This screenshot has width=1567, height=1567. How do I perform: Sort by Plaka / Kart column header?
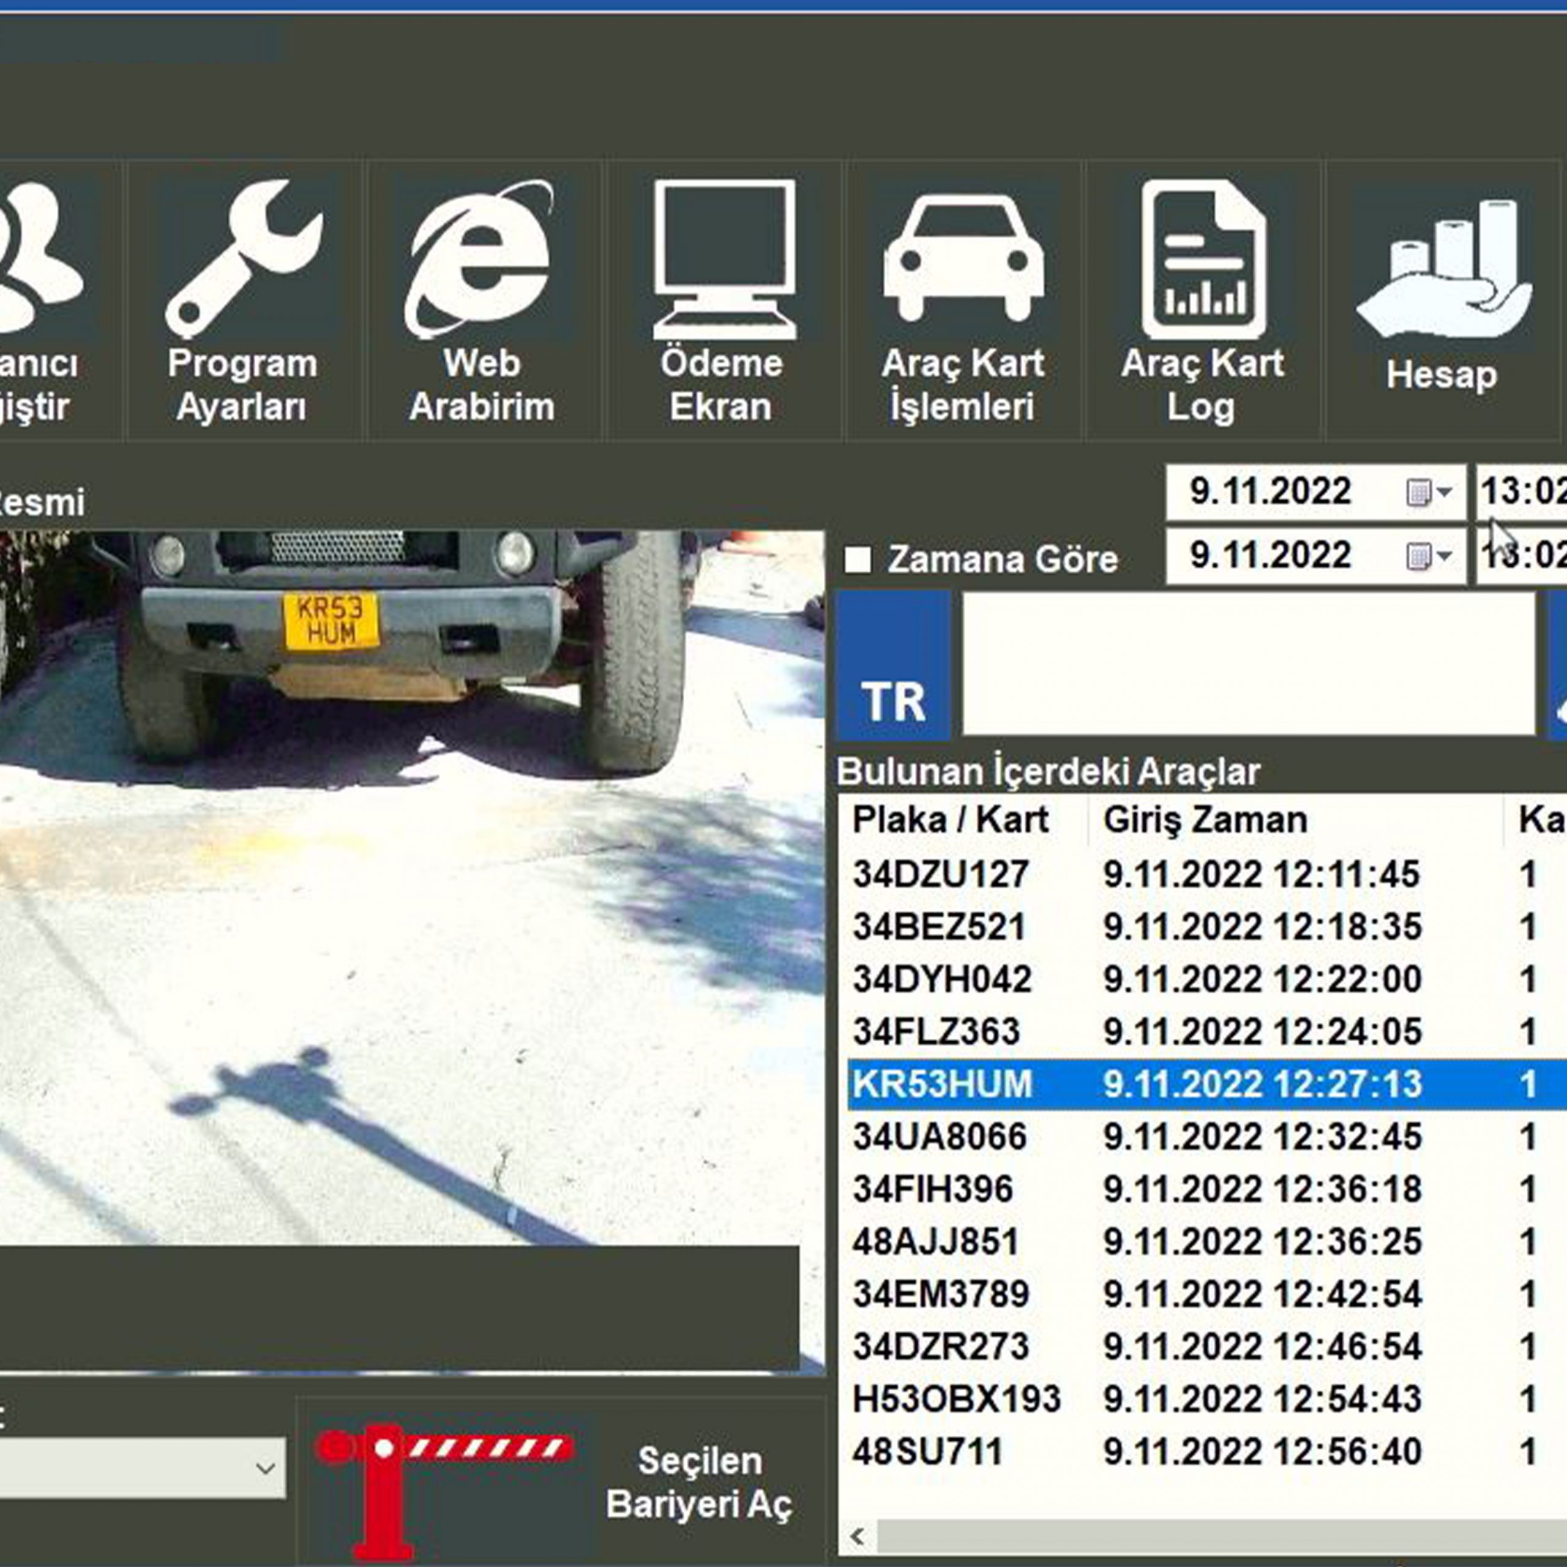[951, 820]
